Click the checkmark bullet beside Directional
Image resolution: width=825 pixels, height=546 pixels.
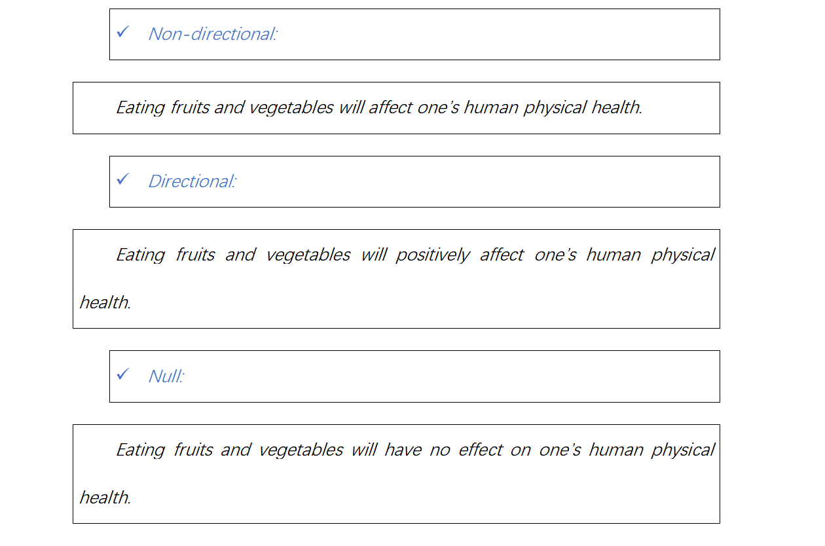pyautogui.click(x=122, y=179)
